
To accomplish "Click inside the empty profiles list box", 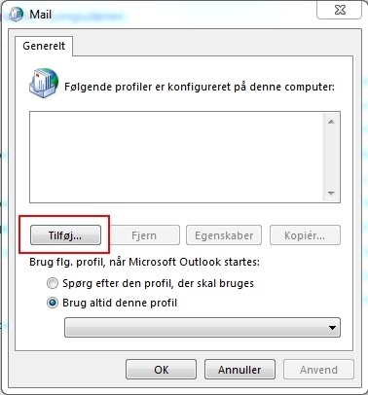I will [x=176, y=158].
